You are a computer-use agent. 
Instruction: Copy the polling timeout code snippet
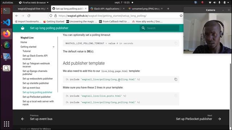pyautogui.click(x=176, y=43)
